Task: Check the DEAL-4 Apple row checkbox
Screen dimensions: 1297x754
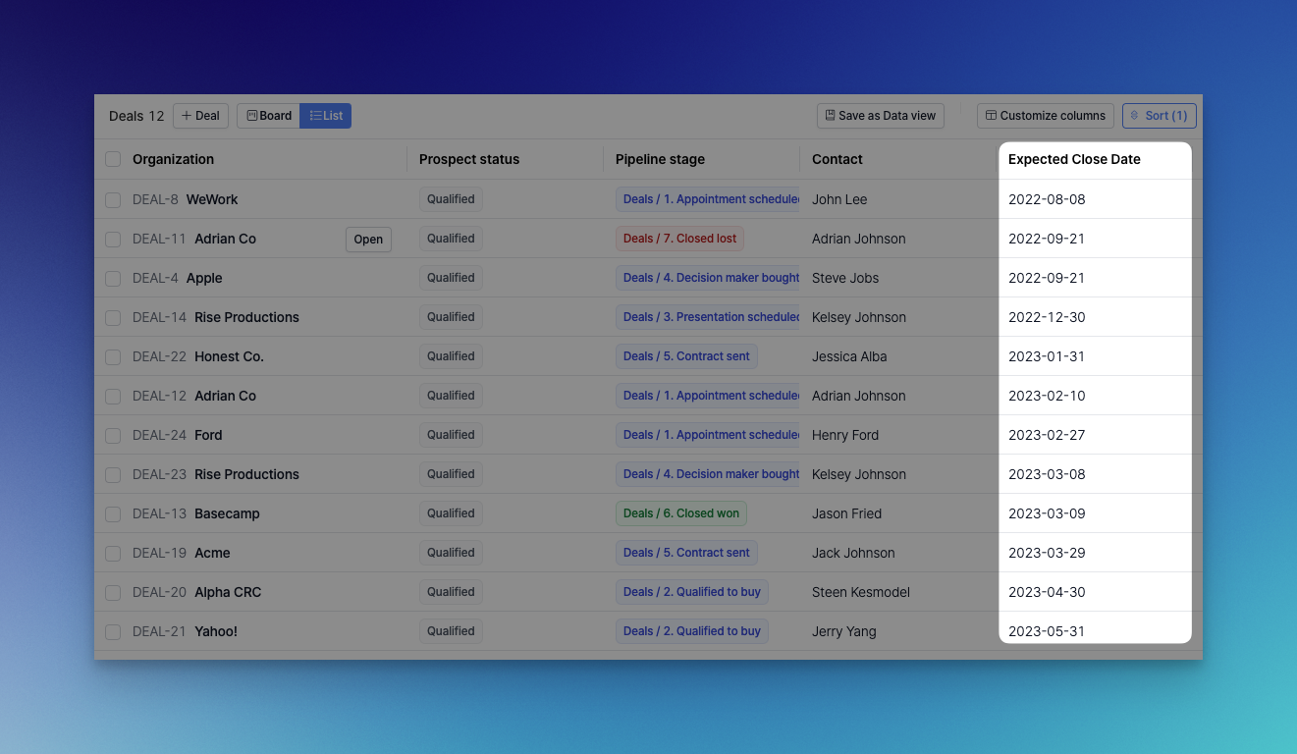Action: [x=113, y=278]
